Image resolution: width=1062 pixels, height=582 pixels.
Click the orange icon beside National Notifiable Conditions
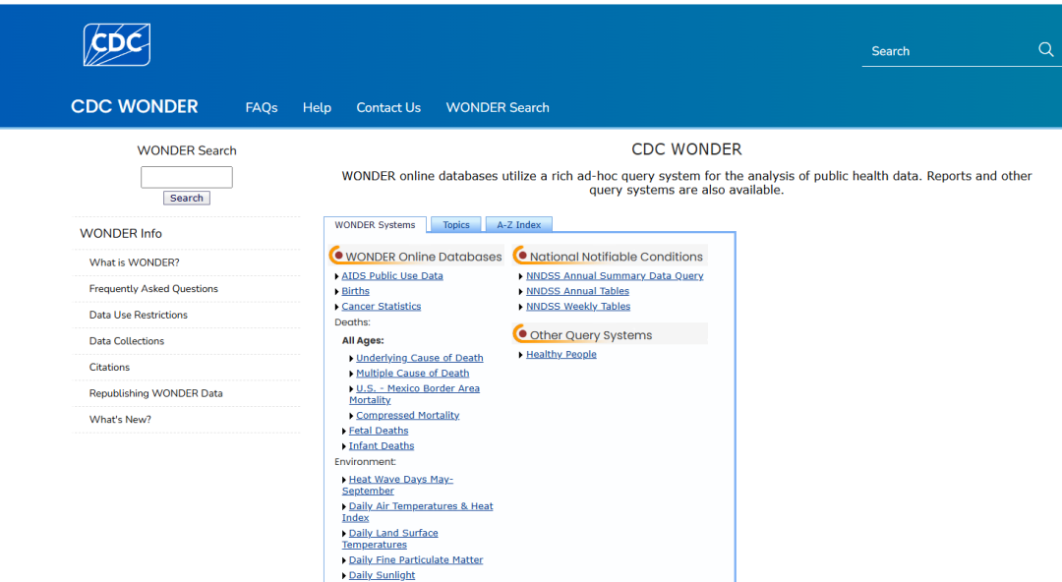[521, 256]
